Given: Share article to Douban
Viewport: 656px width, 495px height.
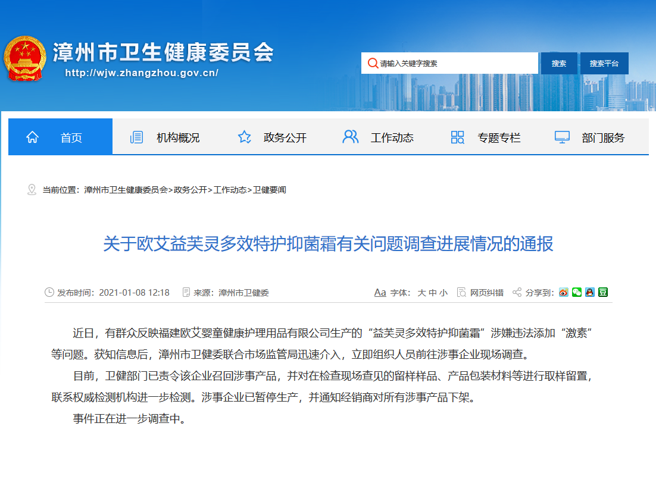Looking at the screenshot, I should pos(603,292).
